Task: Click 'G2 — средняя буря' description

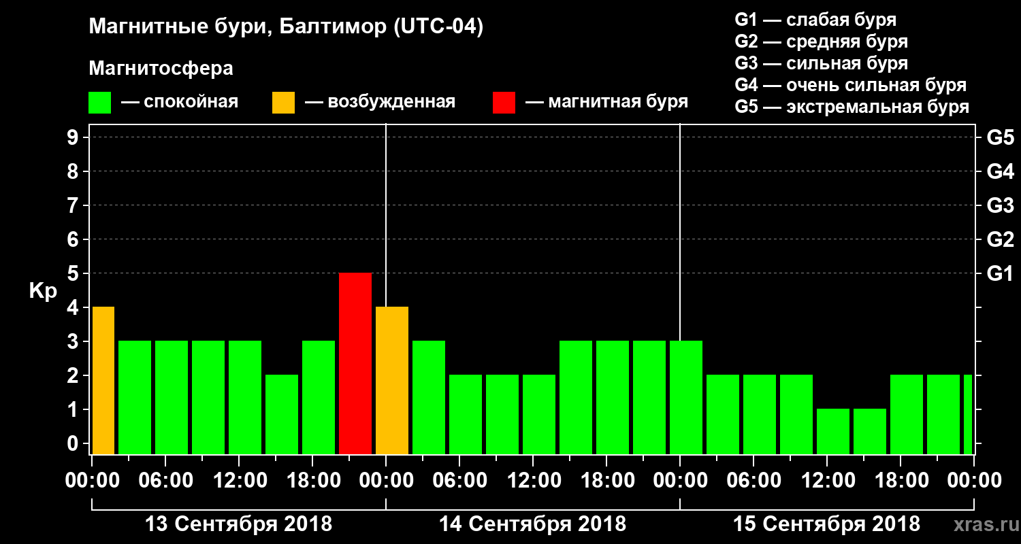Action: [821, 41]
